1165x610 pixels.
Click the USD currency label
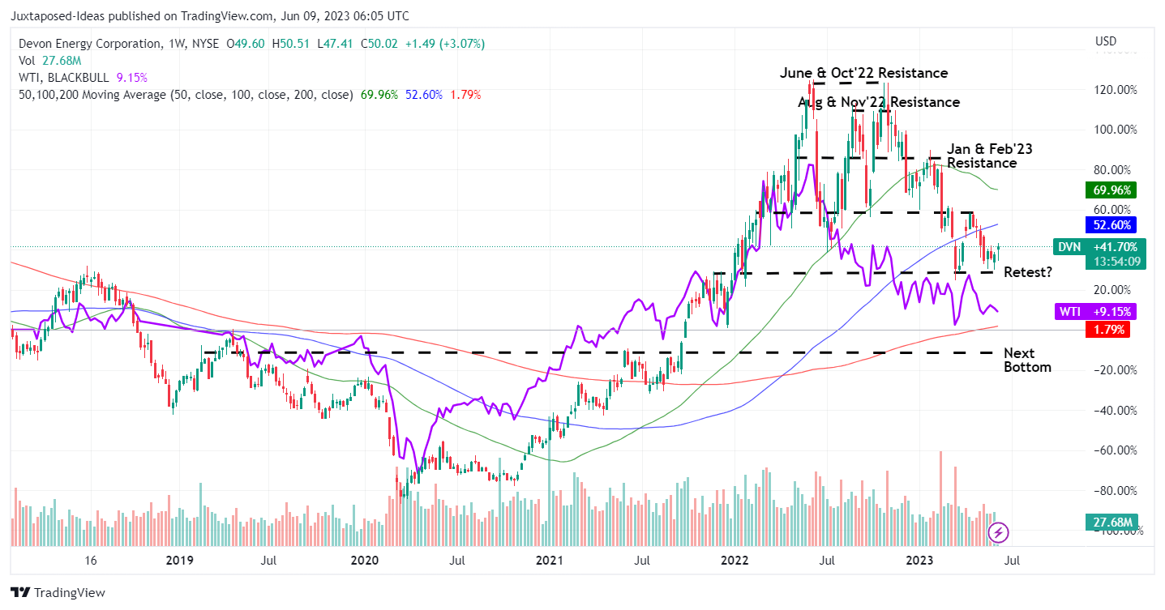click(x=1105, y=41)
